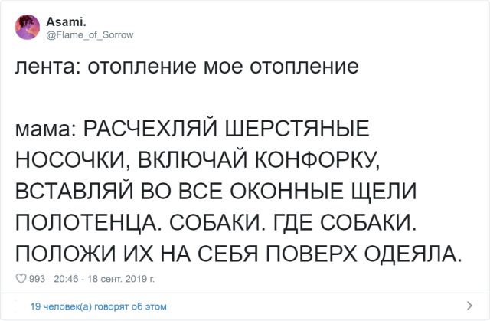Click the 993 likes count
Image resolution: width=490 pixels, height=321 pixels.
tap(38, 277)
